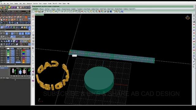This screenshot has height=110, width=196.
Task: Click the wrench icon in Info & Settings
Action: [4, 42]
